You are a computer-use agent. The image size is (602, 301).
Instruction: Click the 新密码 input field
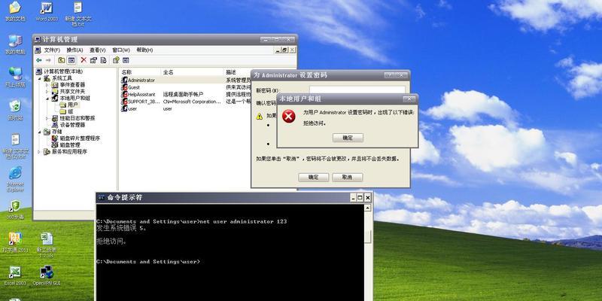click(357, 90)
